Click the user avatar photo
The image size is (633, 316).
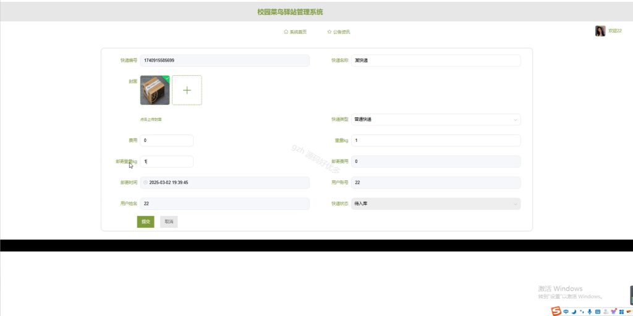(x=600, y=31)
